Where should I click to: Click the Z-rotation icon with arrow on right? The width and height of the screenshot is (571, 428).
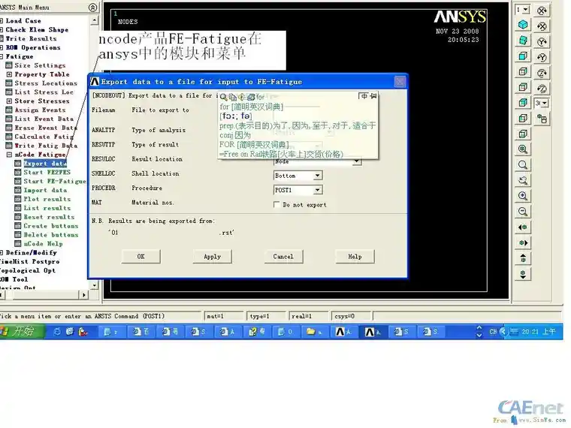[x=542, y=73]
